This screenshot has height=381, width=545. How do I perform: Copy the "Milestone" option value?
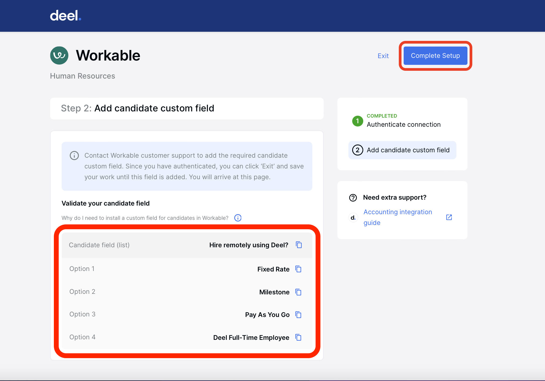point(298,292)
